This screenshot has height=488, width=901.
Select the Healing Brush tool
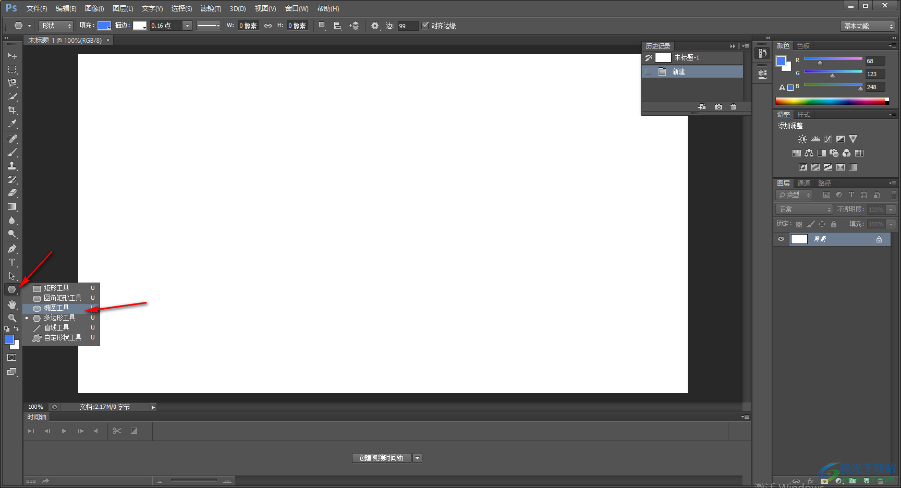pyautogui.click(x=11, y=139)
